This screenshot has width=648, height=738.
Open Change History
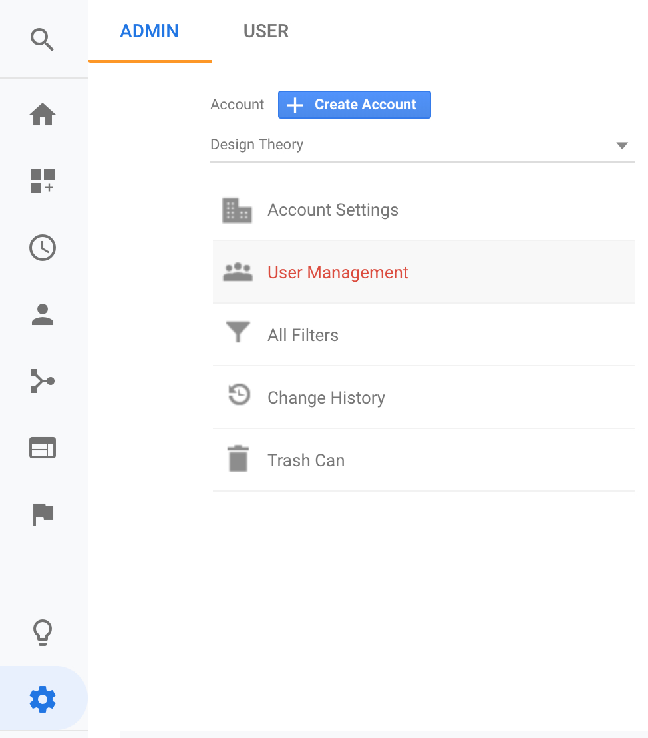[424, 397]
